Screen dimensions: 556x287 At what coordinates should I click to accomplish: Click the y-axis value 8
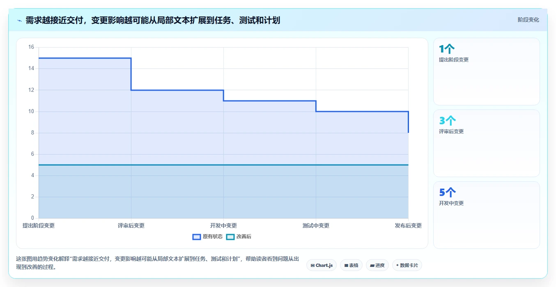coord(33,133)
